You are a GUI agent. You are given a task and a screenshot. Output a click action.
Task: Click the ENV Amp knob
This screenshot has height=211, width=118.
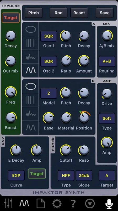36,150
